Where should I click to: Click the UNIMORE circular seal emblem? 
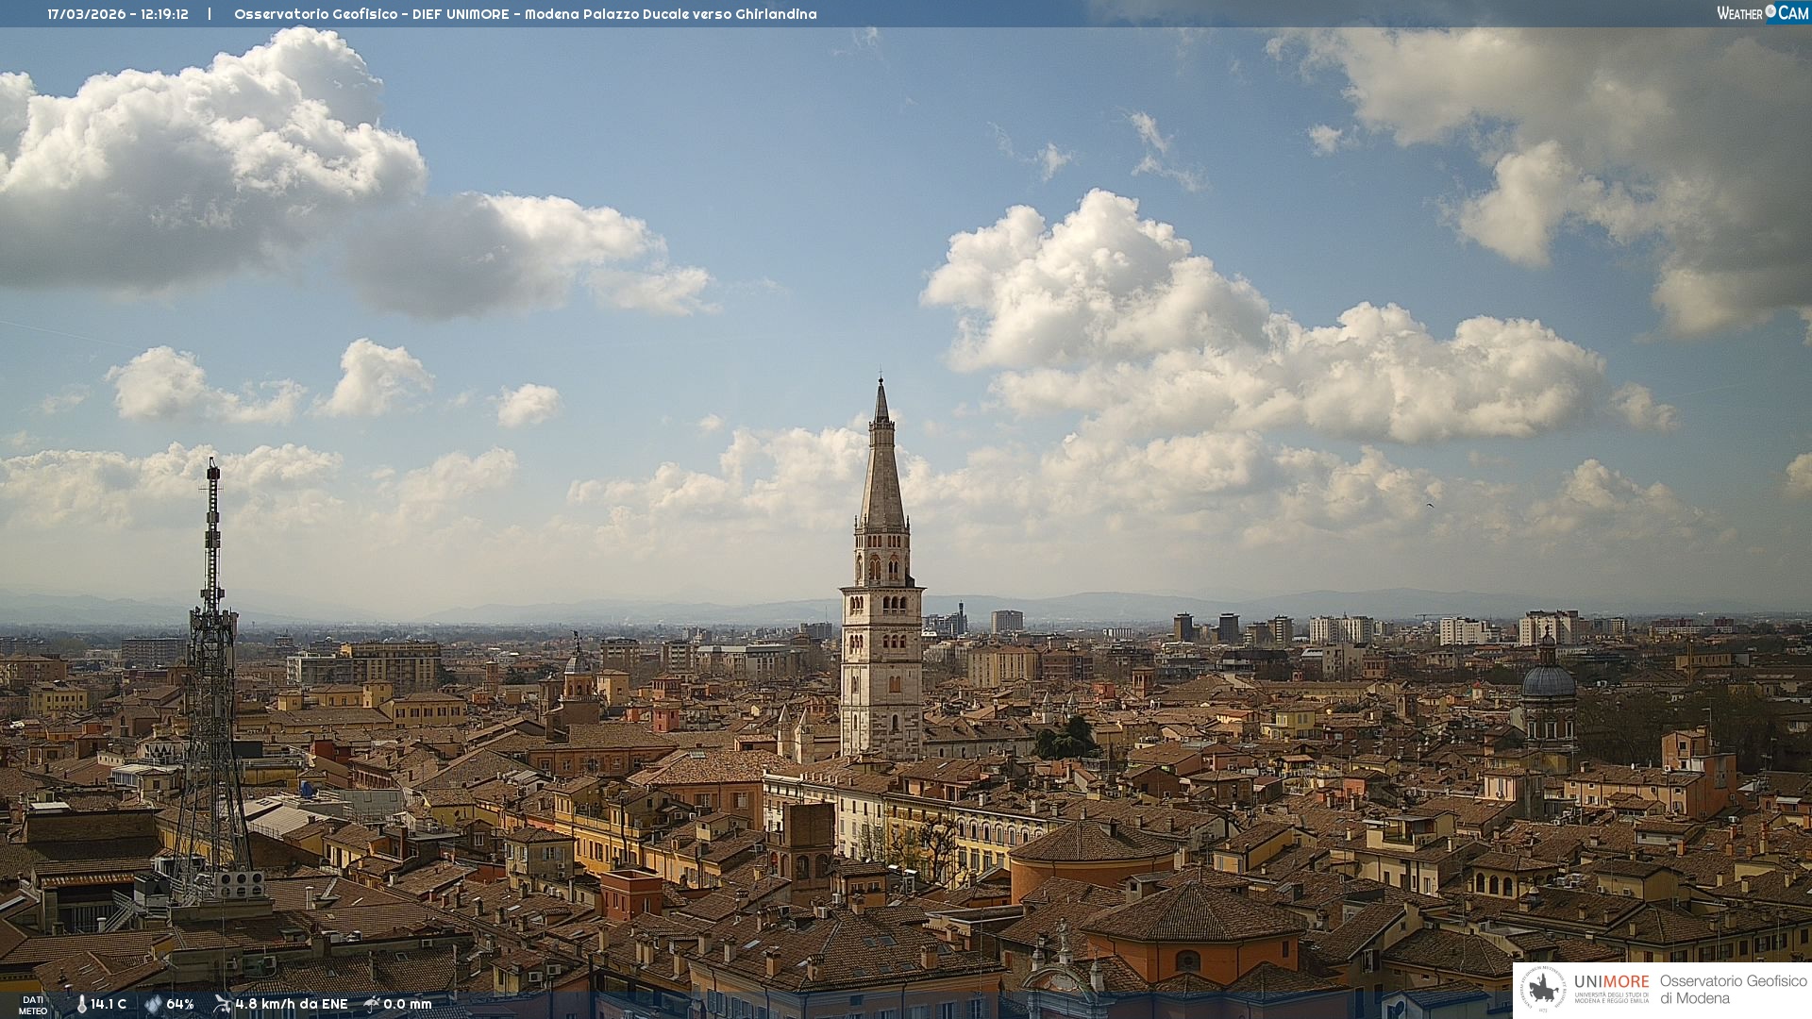coord(1544,990)
